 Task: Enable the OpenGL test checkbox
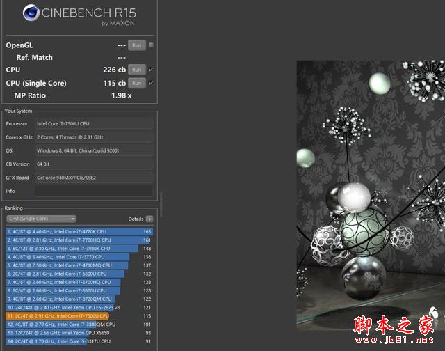pos(151,45)
